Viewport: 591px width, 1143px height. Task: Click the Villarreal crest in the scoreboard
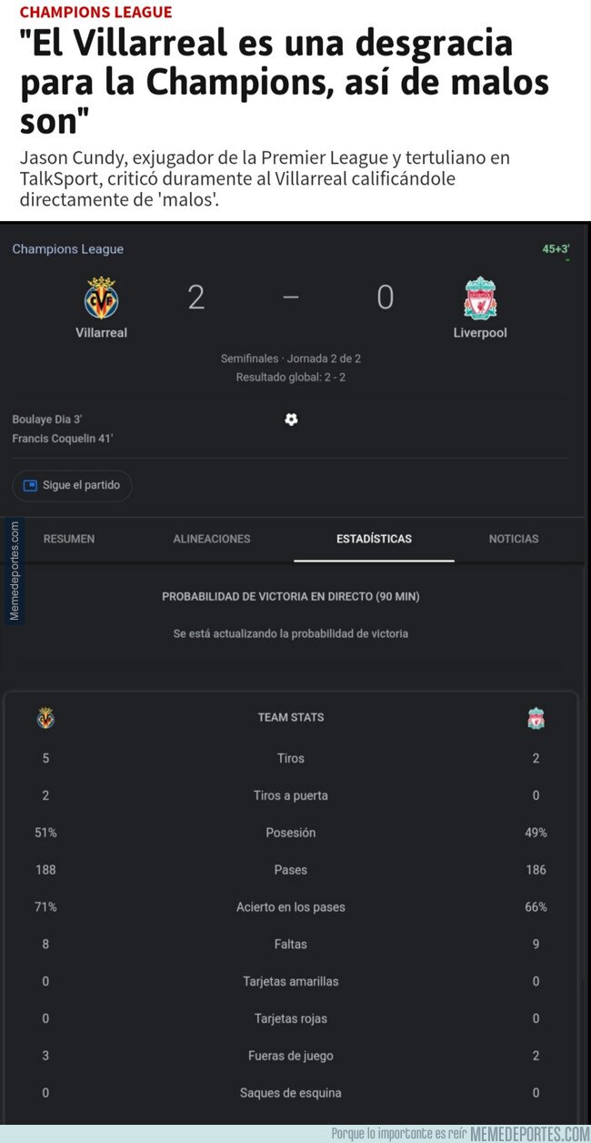tap(101, 298)
